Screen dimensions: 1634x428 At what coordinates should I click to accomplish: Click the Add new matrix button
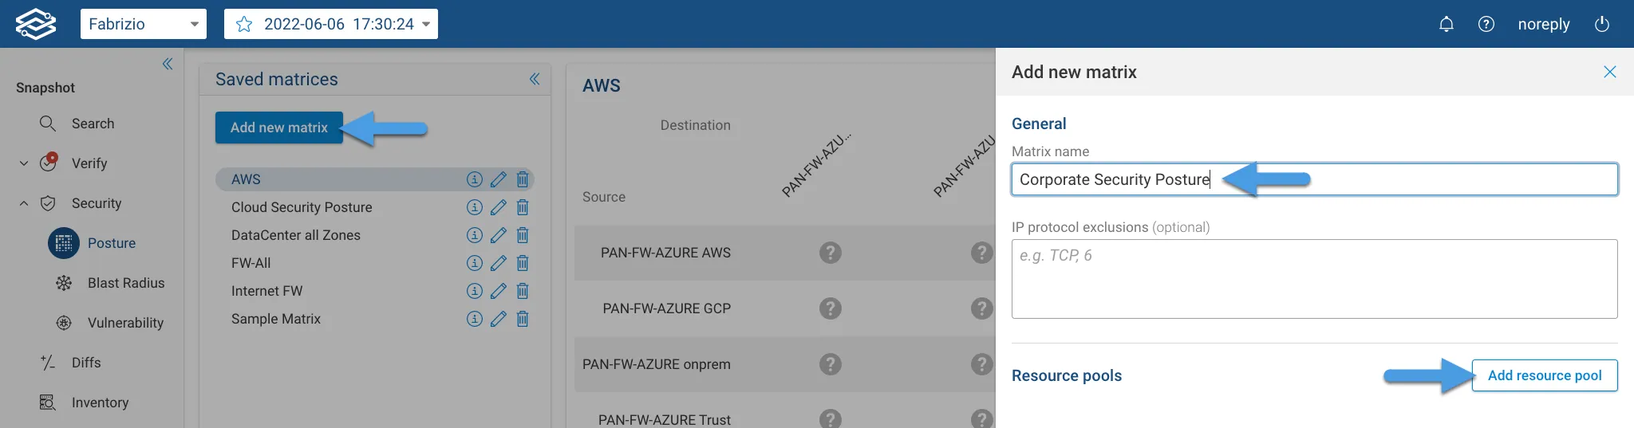(278, 128)
